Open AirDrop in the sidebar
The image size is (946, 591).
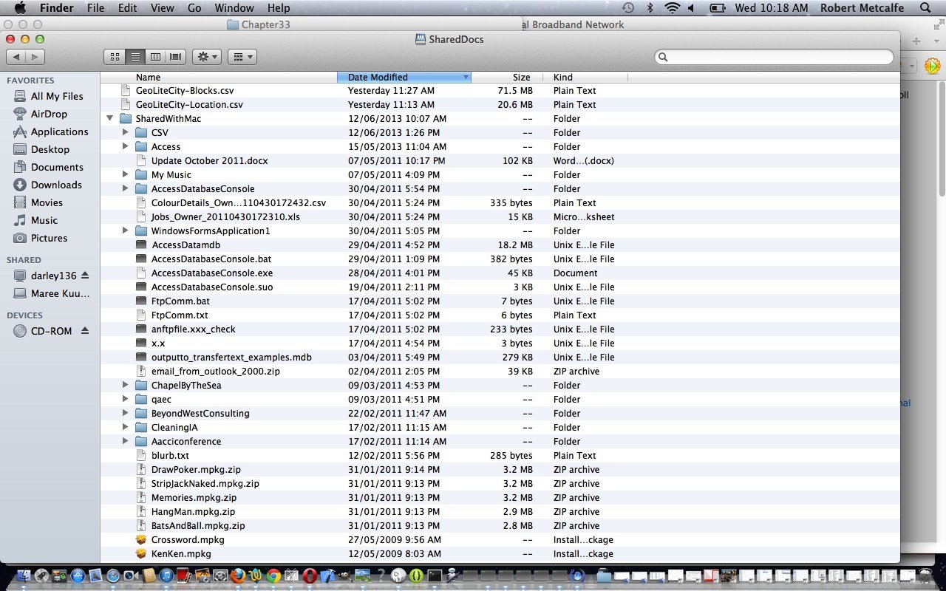49,114
